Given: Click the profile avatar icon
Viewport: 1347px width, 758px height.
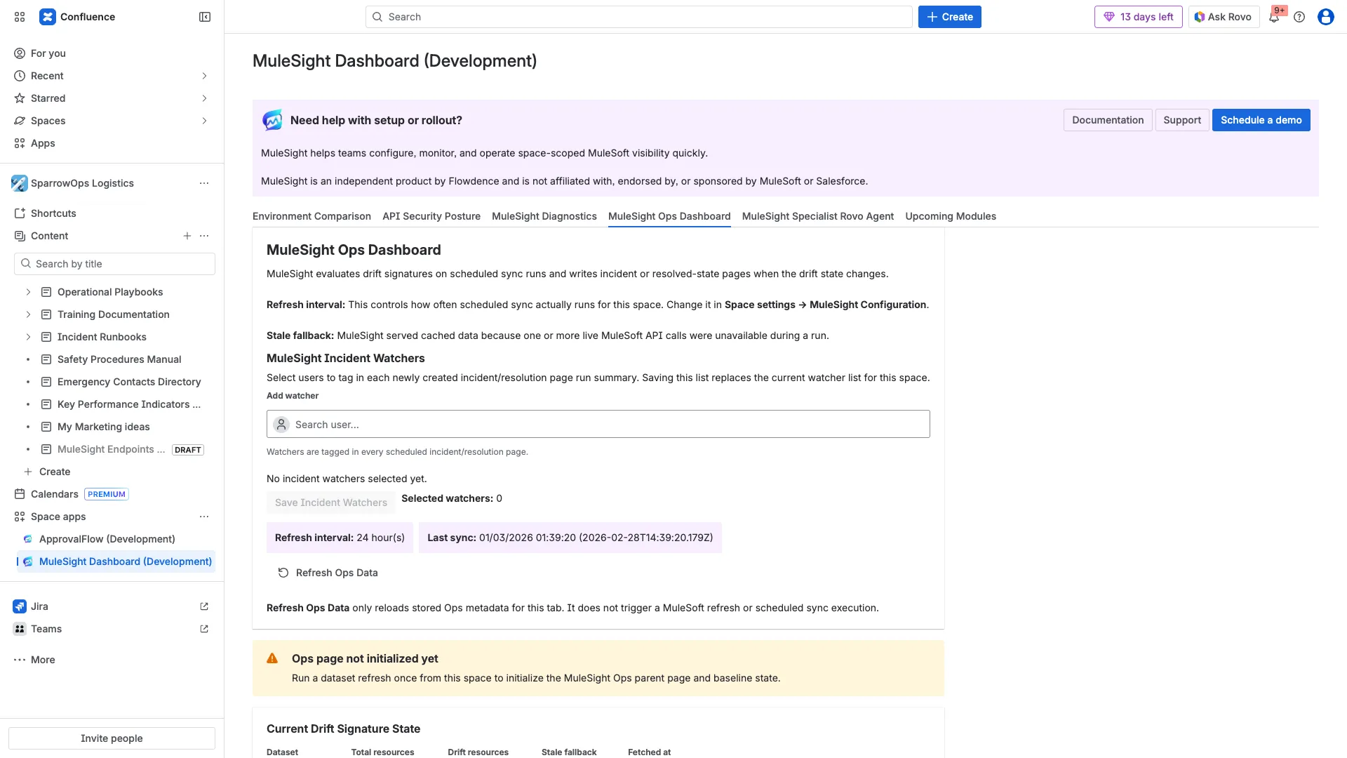Looking at the screenshot, I should [x=1326, y=16].
